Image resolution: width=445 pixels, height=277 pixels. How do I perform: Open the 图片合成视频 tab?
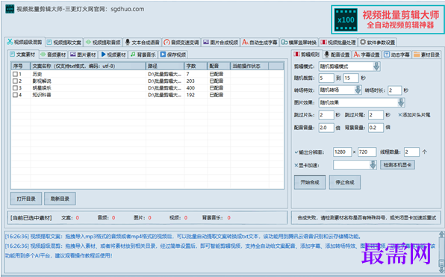coord(221,43)
